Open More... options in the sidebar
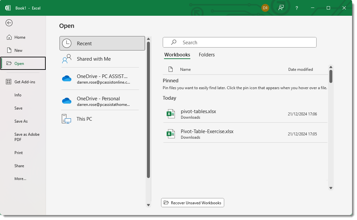 [x=20, y=179]
